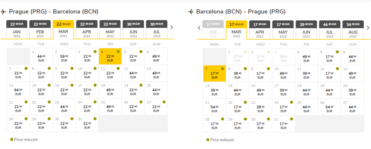Show later months for Prague - Barcelona
This screenshot has width=371, height=149.
click(x=172, y=27)
